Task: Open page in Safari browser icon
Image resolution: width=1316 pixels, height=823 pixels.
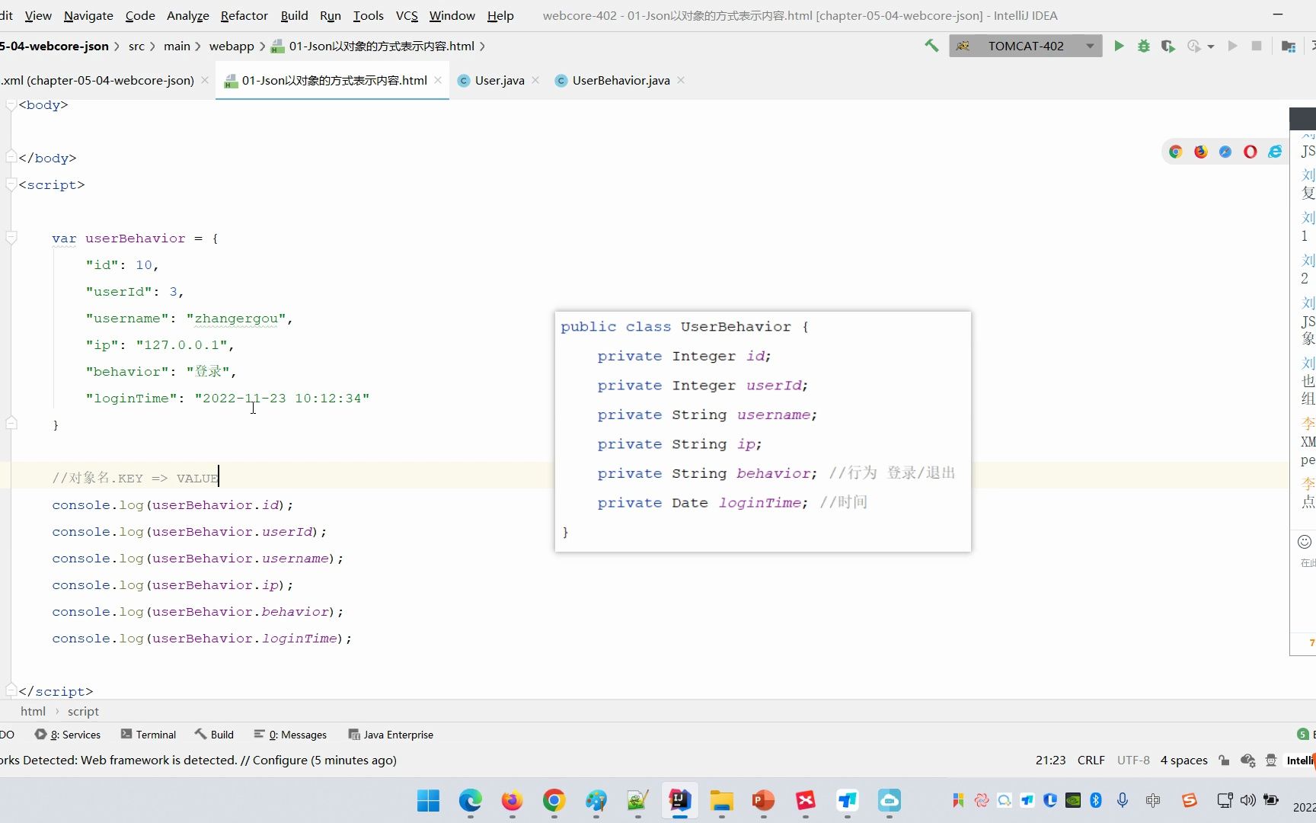Action: pos(1225,152)
